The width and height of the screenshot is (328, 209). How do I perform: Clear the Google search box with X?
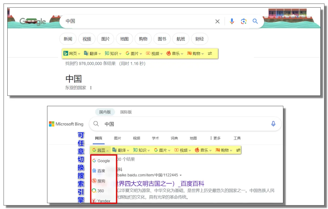pos(217,21)
